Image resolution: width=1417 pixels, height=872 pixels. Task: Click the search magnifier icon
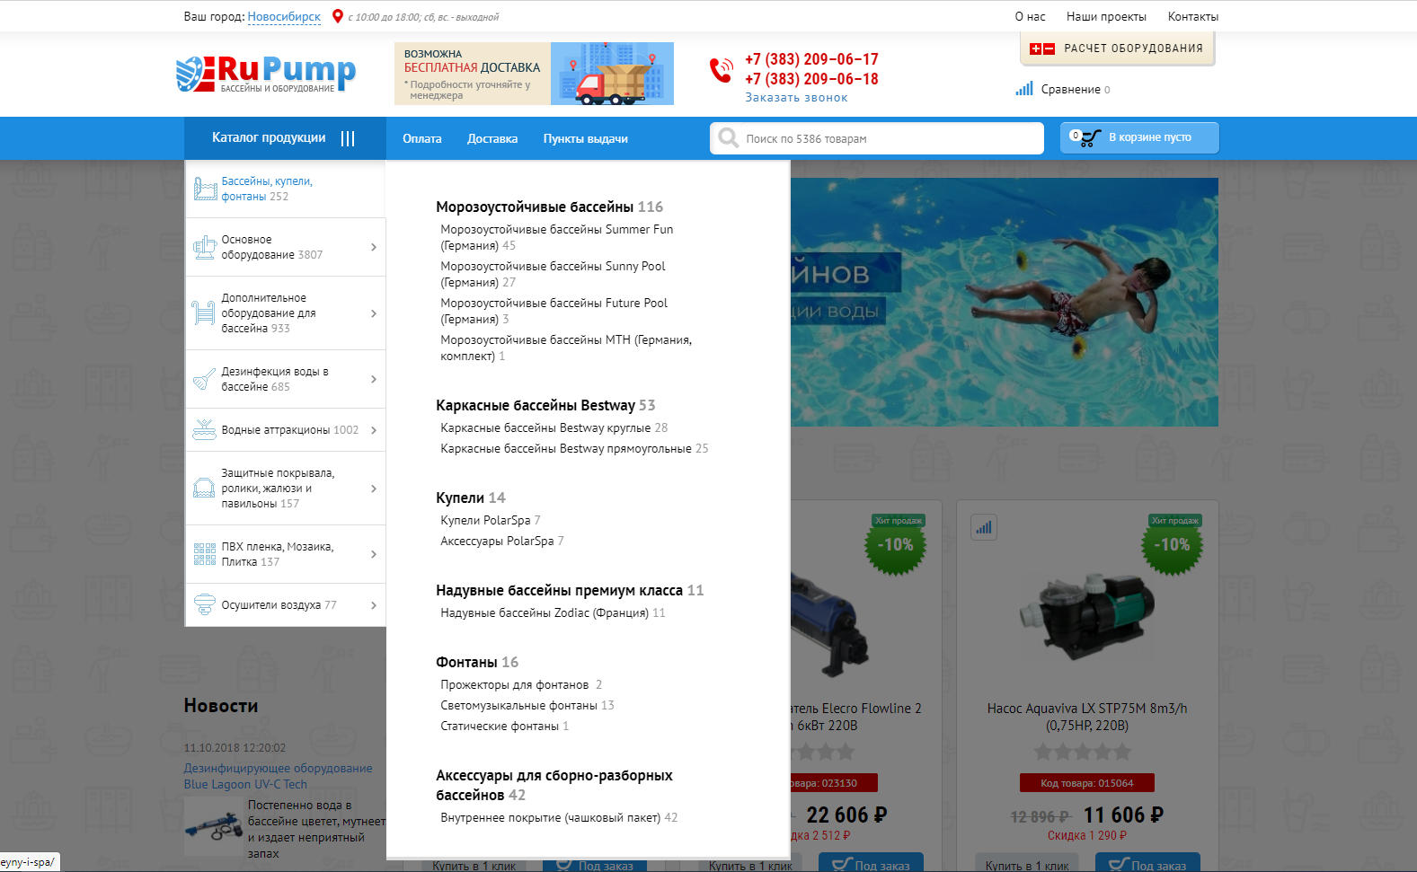click(x=728, y=137)
